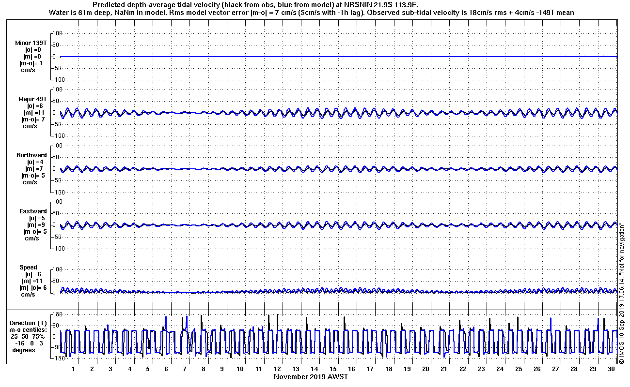Click the 'Water is 61m deep' subtitle line
Viewport: 630px width, 387px height.
pyautogui.click(x=312, y=13)
